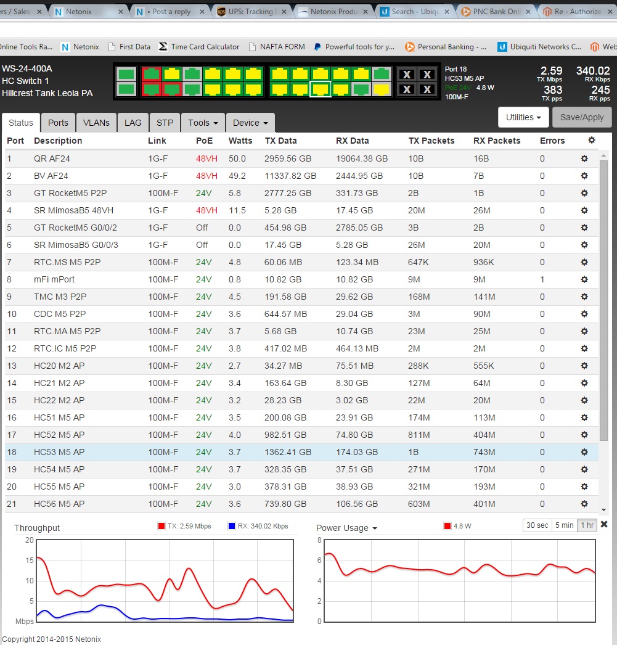Open the Ports tab
This screenshot has height=645, width=617.
point(59,122)
